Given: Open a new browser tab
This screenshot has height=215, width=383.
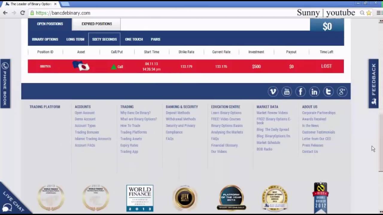Looking at the screenshot, I should click(65, 4).
